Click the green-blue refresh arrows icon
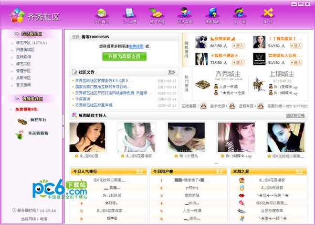Image resolution: width=315 pixels, height=225 pixels. click(x=240, y=13)
